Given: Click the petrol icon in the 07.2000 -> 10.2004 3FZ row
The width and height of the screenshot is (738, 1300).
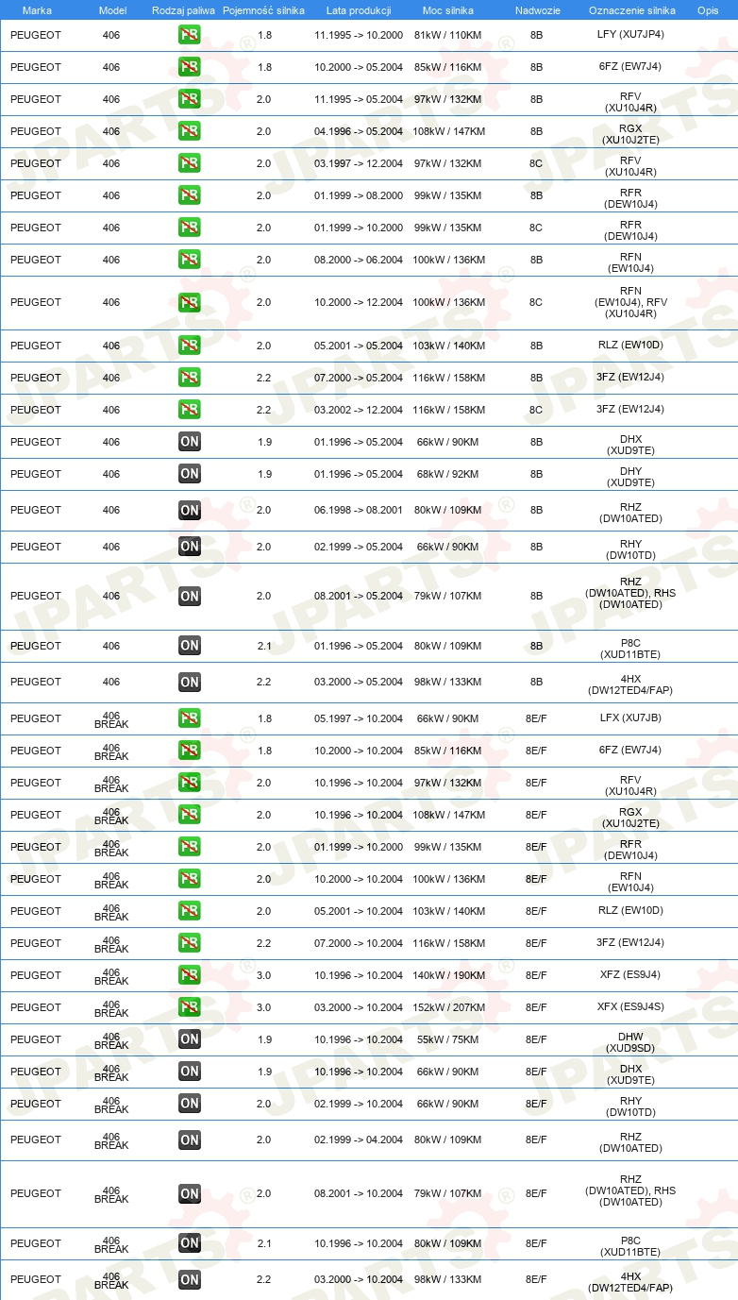Looking at the screenshot, I should [189, 943].
